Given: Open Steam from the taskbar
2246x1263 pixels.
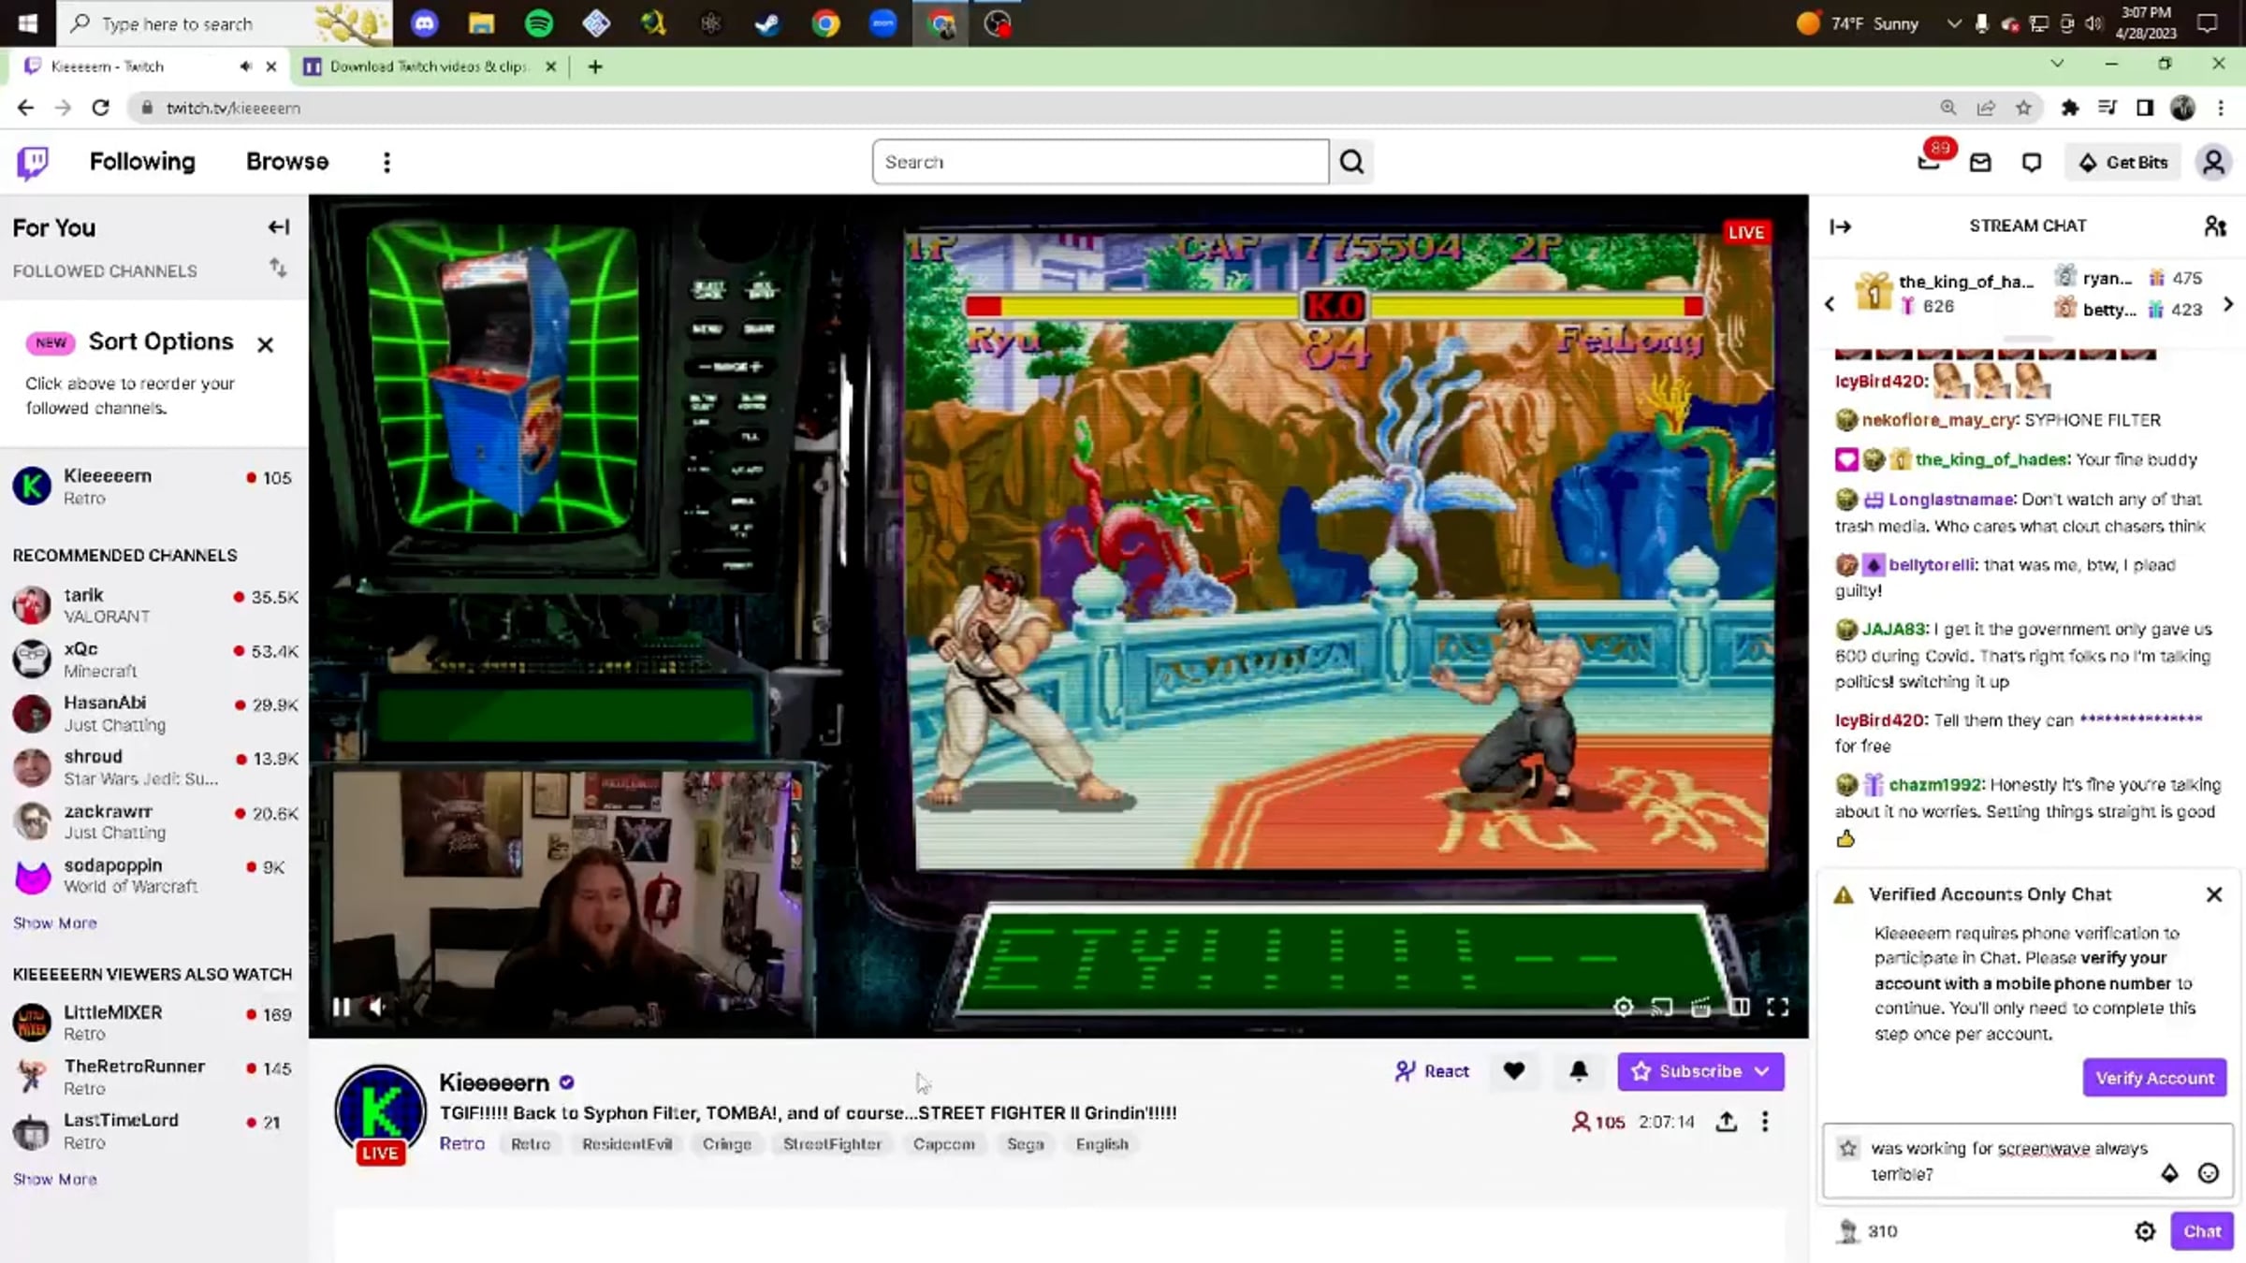Looking at the screenshot, I should 767,23.
